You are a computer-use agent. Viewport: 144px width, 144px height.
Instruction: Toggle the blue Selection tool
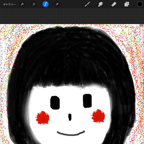tap(46, 4)
